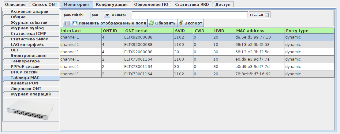Click the Изменить отображаемые поля button label

(112, 23)
